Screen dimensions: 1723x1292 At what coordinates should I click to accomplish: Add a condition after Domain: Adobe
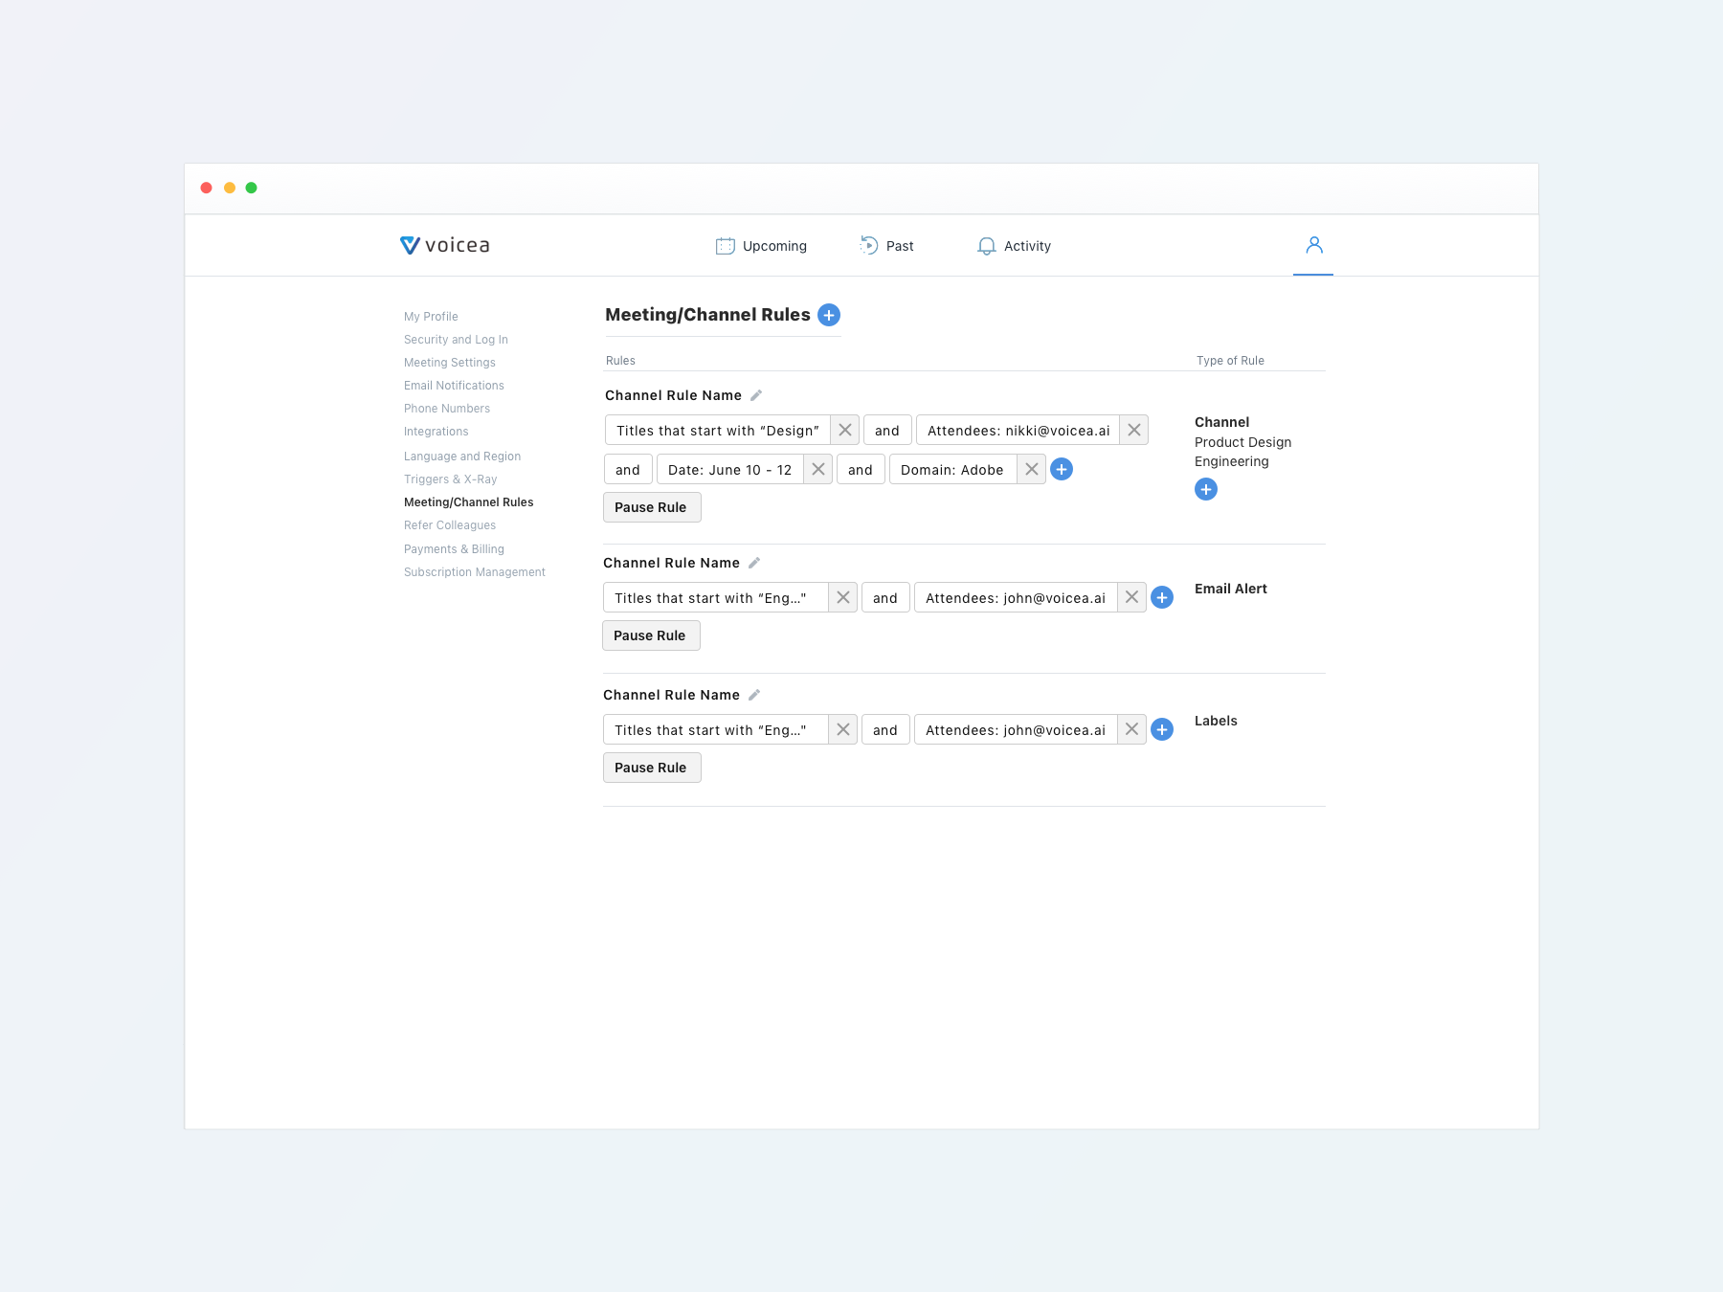tap(1062, 470)
